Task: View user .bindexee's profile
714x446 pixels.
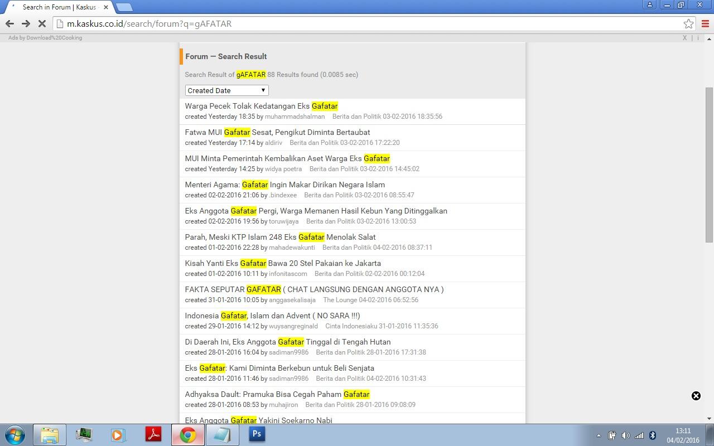Action: (x=283, y=195)
